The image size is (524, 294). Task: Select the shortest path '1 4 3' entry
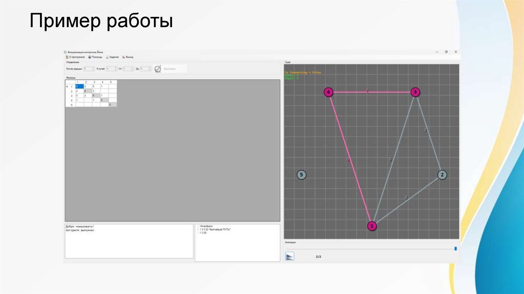[x=215, y=229]
